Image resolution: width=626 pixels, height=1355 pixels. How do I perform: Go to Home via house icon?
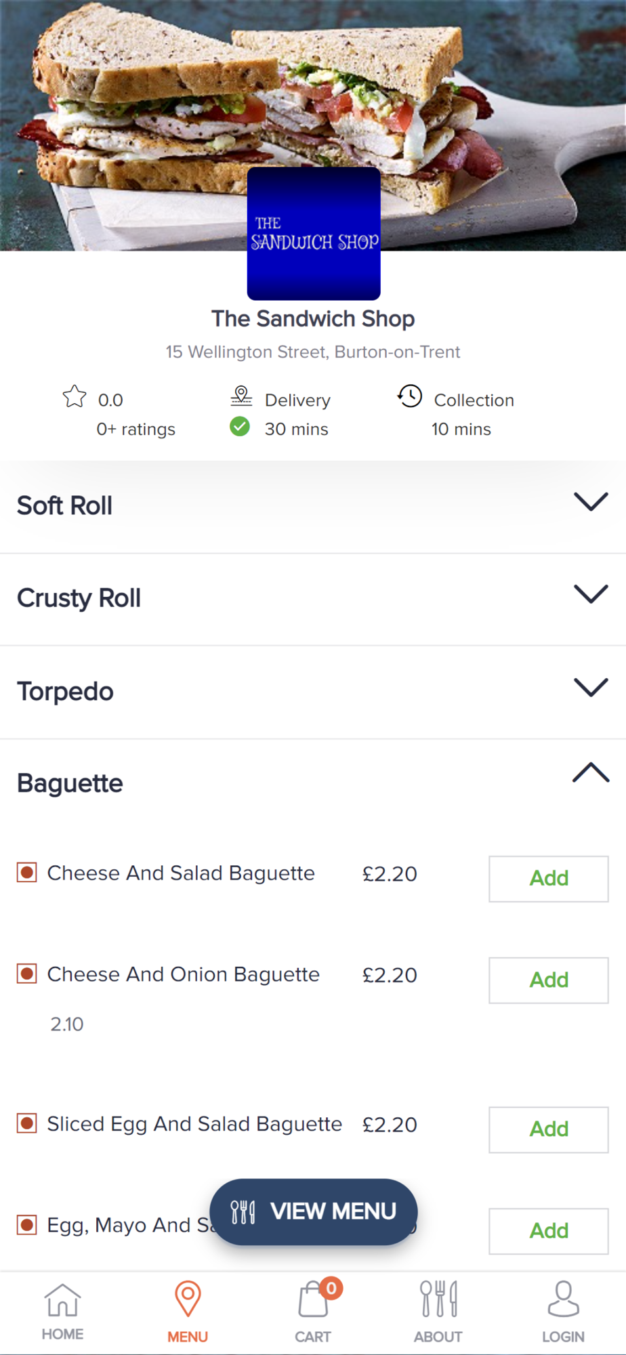tap(62, 1301)
